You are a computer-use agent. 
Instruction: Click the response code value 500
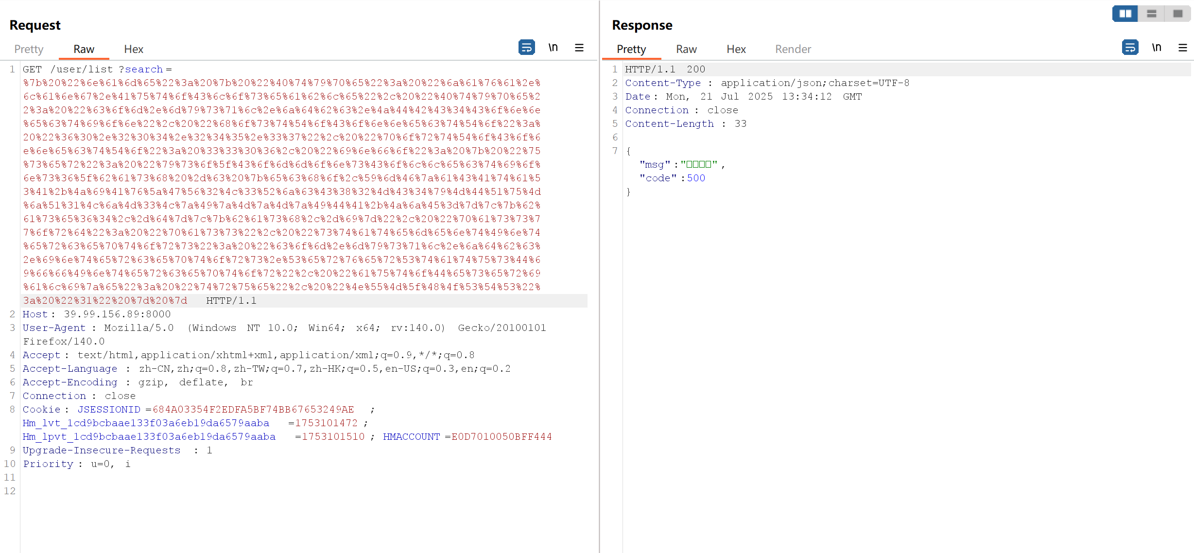coord(695,178)
